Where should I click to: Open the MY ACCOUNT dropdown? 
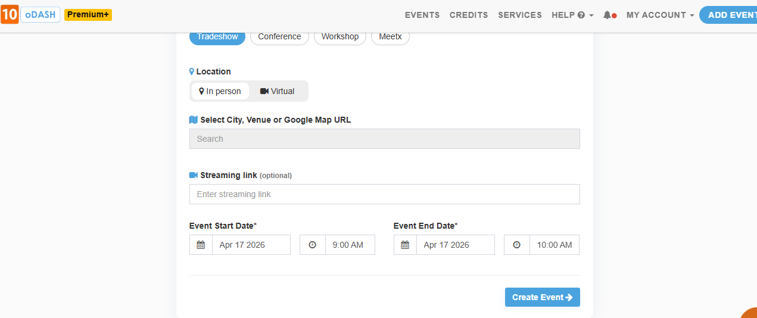660,15
